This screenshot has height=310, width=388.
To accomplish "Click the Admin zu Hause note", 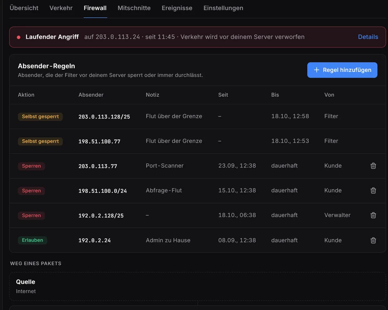I will click(x=168, y=240).
